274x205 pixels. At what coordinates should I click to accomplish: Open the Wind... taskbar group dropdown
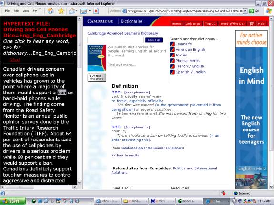146,201
